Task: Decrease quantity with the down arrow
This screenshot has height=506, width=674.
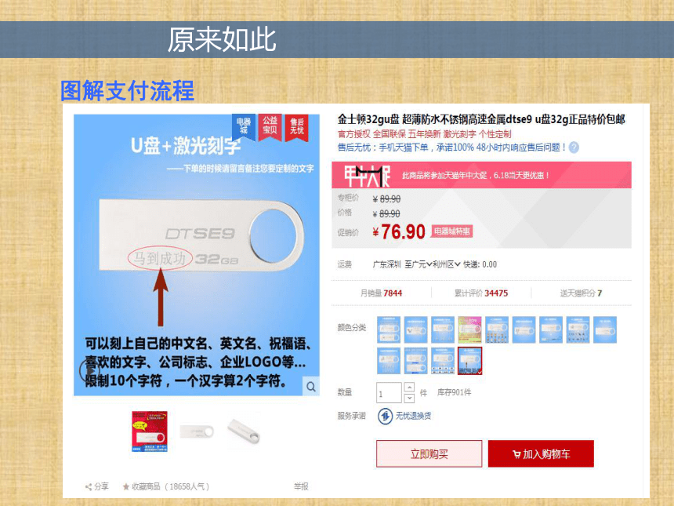Action: coord(410,398)
